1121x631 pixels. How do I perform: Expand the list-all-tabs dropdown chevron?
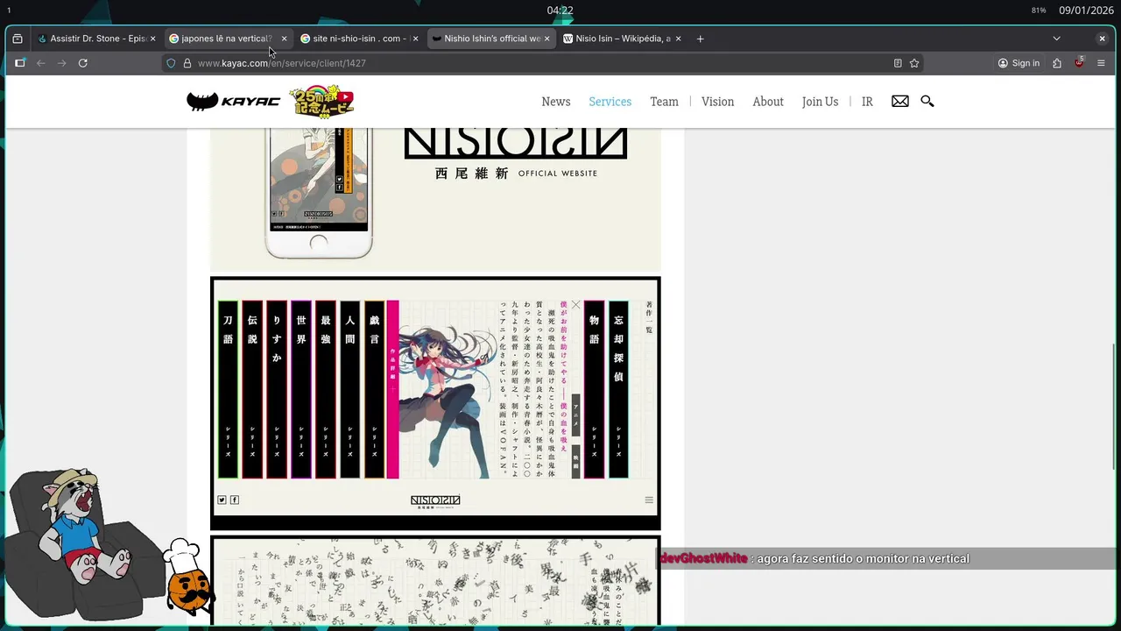tap(1056, 39)
